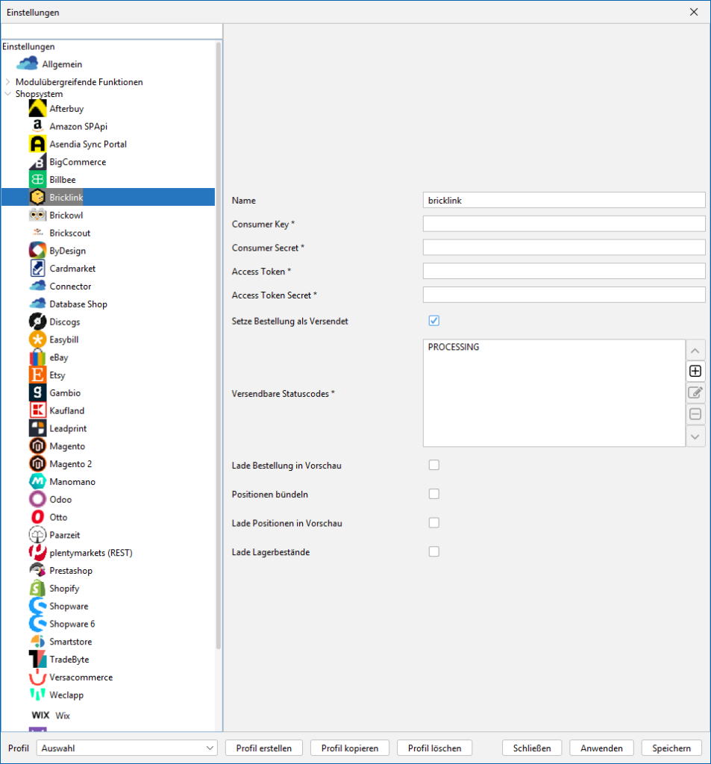Open the Allgemein settings entry

pos(62,64)
